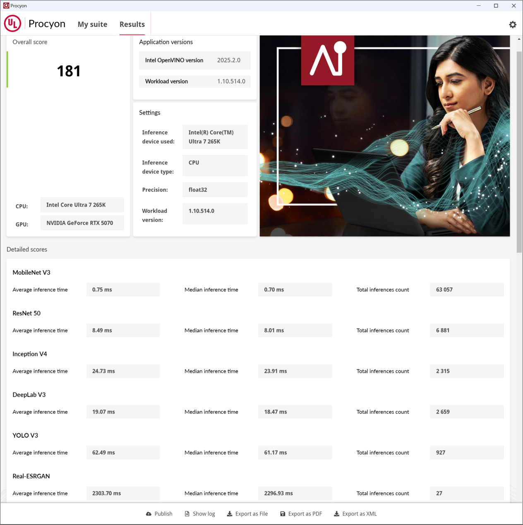This screenshot has width=523, height=525.
Task: Click Real-ESRGAN median time 2296.93 ms
Action: click(295, 493)
